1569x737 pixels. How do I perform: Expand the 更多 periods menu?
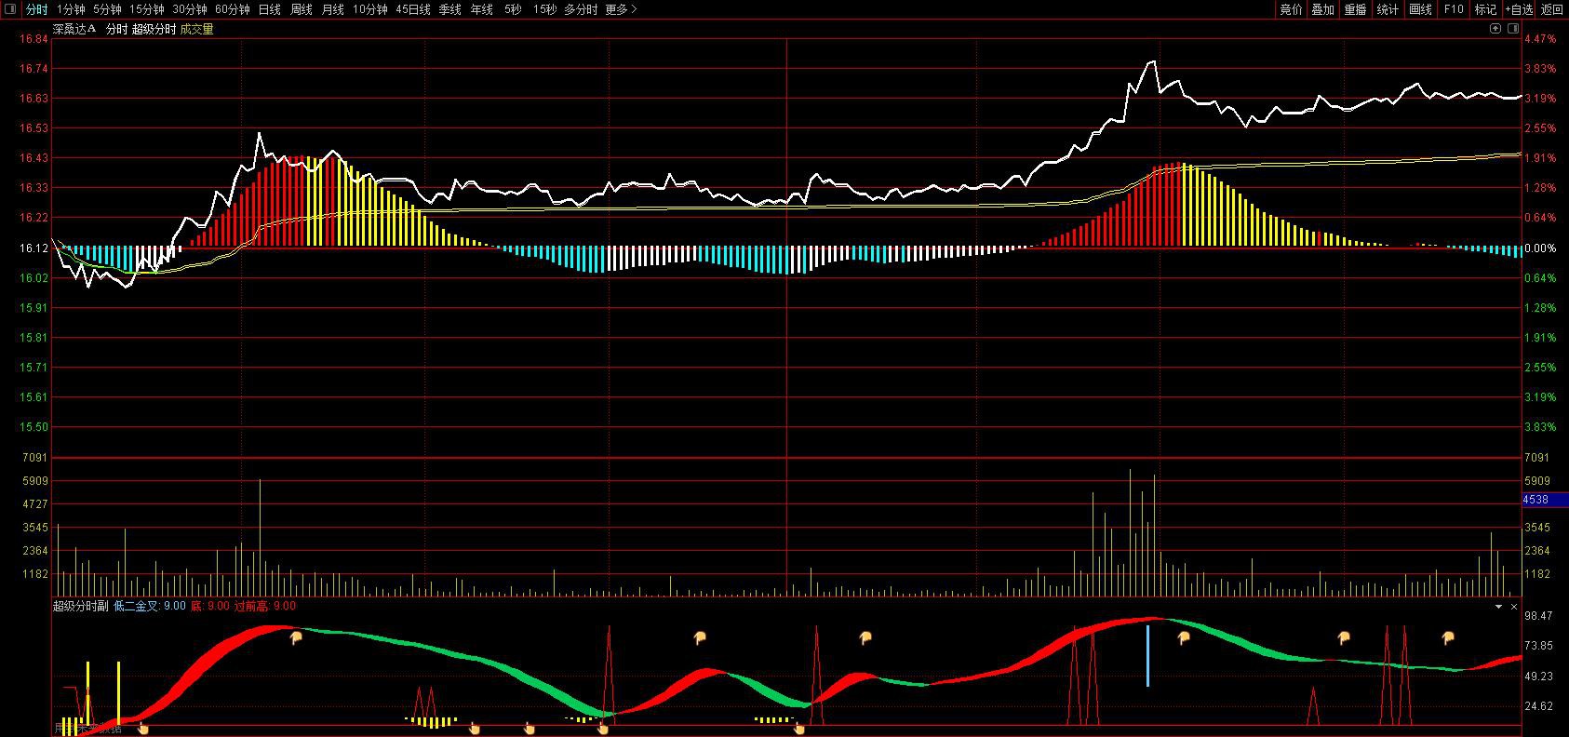621,9
